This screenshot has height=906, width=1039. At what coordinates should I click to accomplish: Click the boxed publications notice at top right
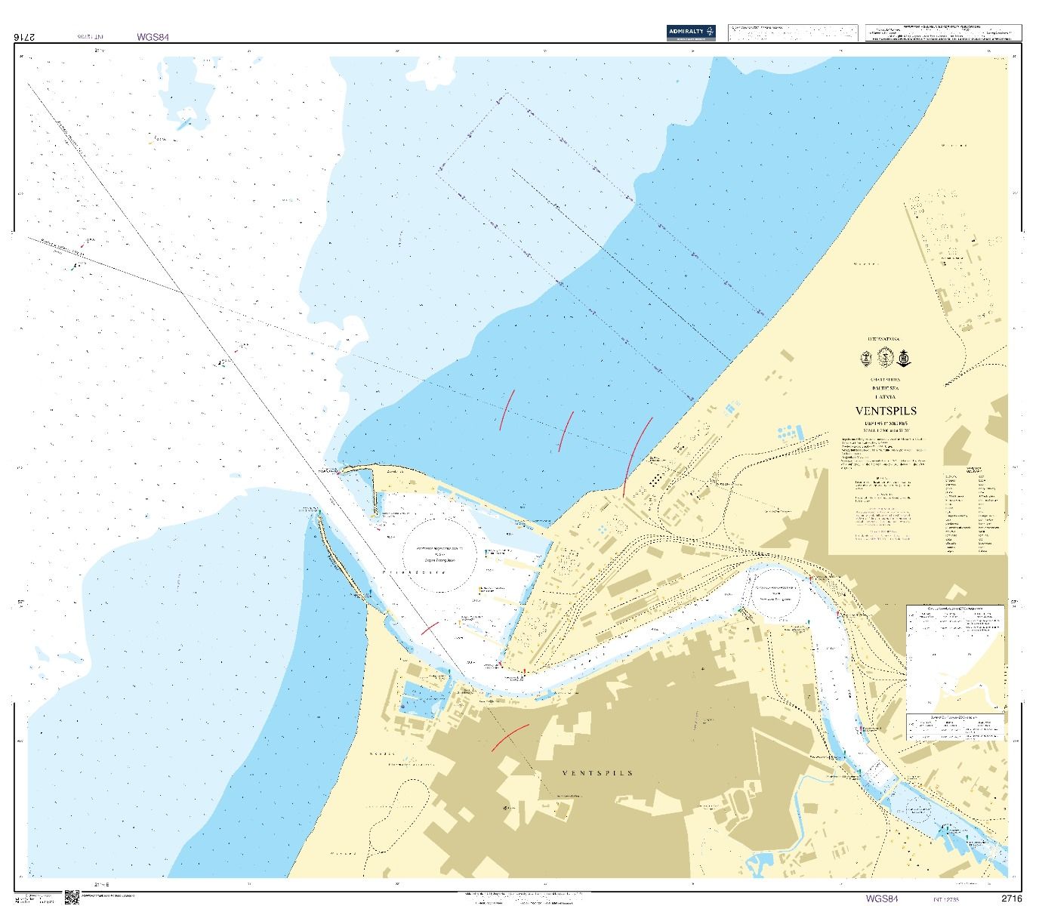click(x=942, y=32)
